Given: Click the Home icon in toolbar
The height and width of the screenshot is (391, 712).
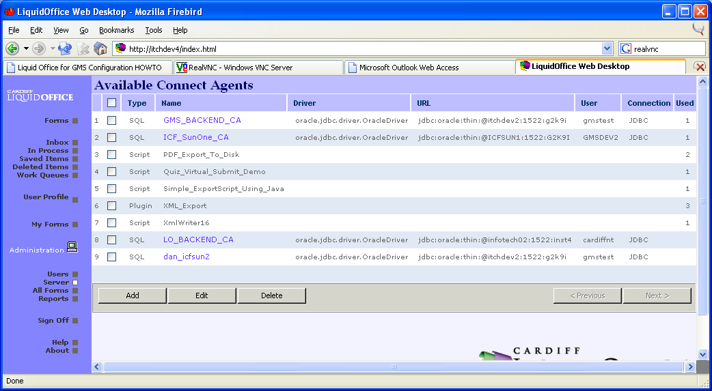Looking at the screenshot, I should coord(100,48).
